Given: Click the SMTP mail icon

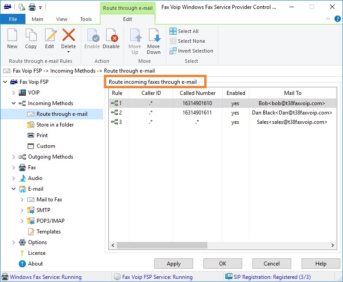Looking at the screenshot, I should point(31,210).
